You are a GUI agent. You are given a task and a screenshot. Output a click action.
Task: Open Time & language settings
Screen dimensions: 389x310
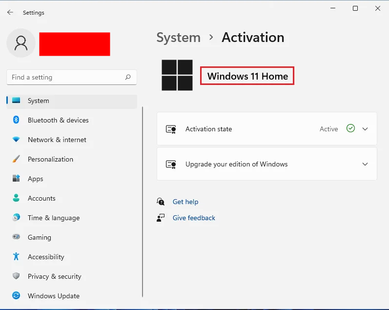click(x=72, y=218)
